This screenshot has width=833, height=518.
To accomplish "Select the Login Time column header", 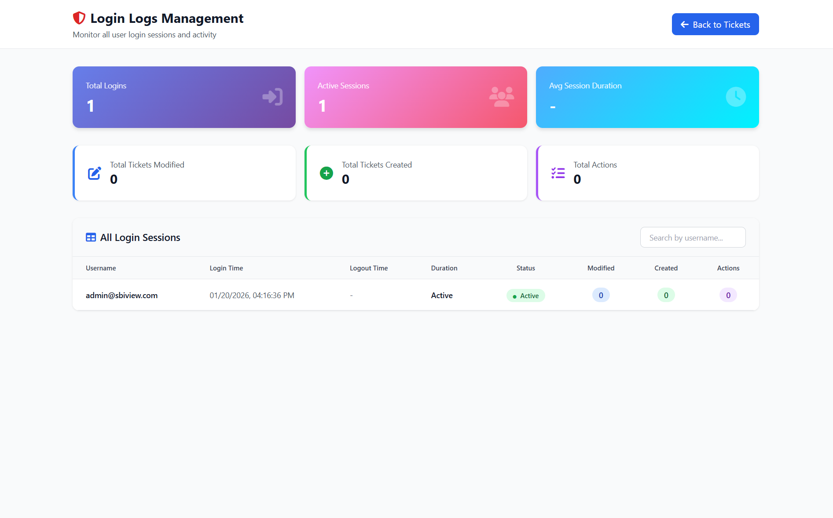I will [x=226, y=268].
